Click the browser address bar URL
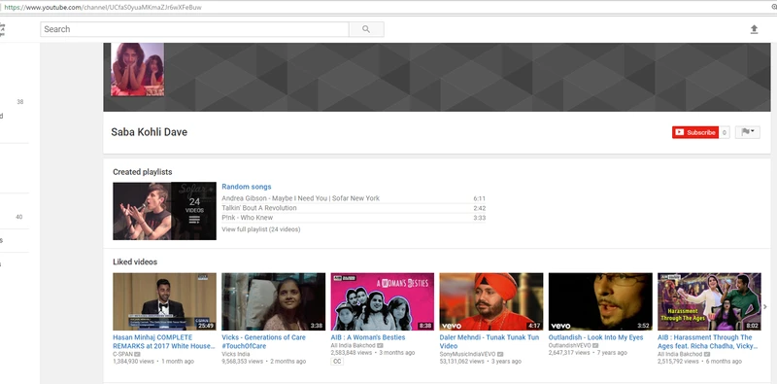Viewport: 777px width, 384px height. tap(103, 8)
